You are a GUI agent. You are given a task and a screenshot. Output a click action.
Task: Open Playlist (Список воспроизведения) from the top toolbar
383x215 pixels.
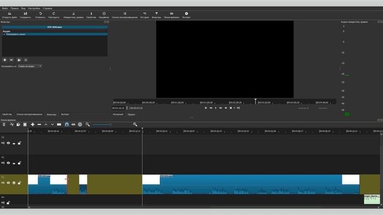(x=125, y=14)
